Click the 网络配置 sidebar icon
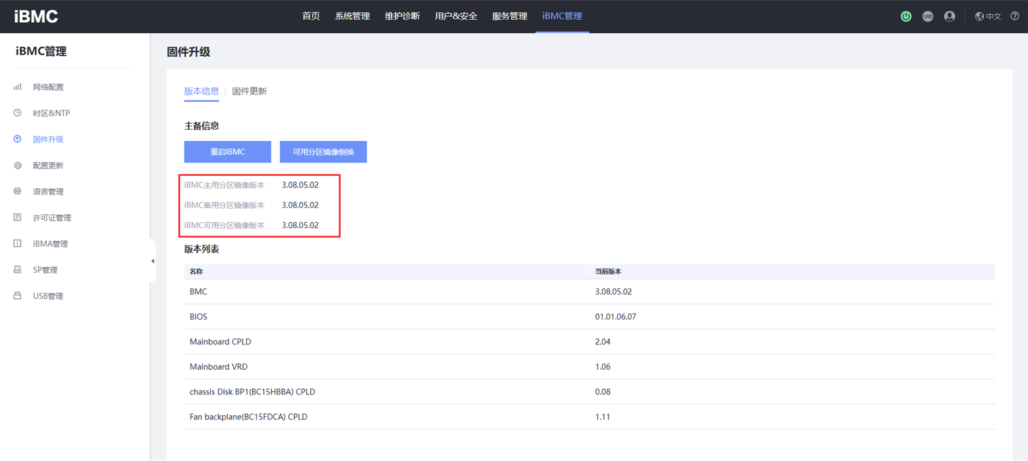The width and height of the screenshot is (1028, 461). 17,87
